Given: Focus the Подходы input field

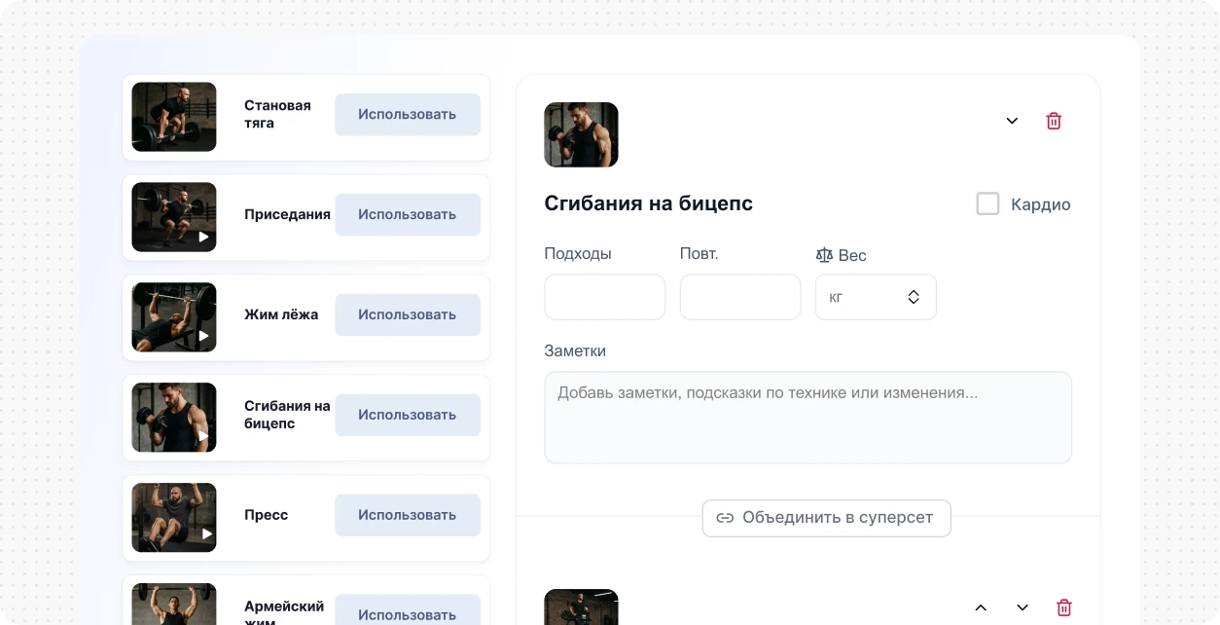Looking at the screenshot, I should click(604, 297).
